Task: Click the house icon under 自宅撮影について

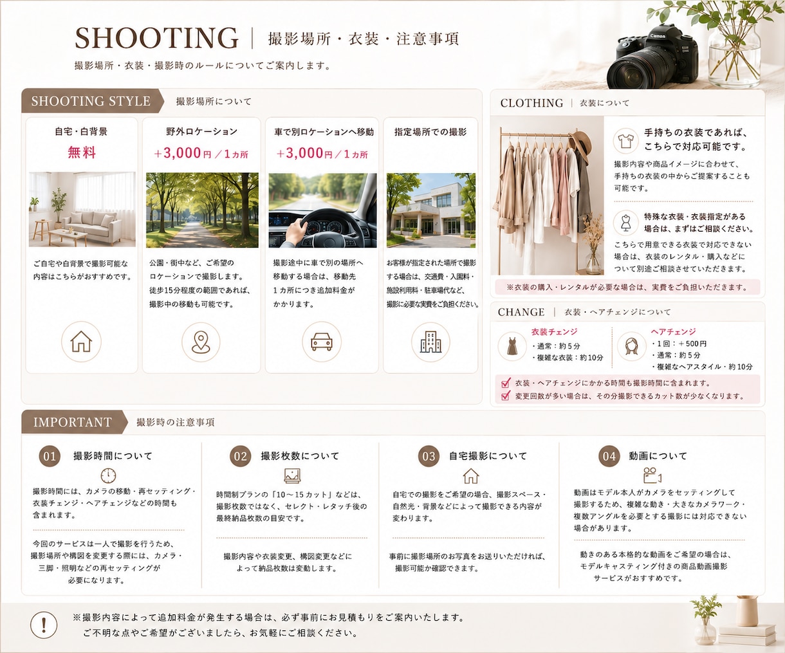Action: pos(471,475)
